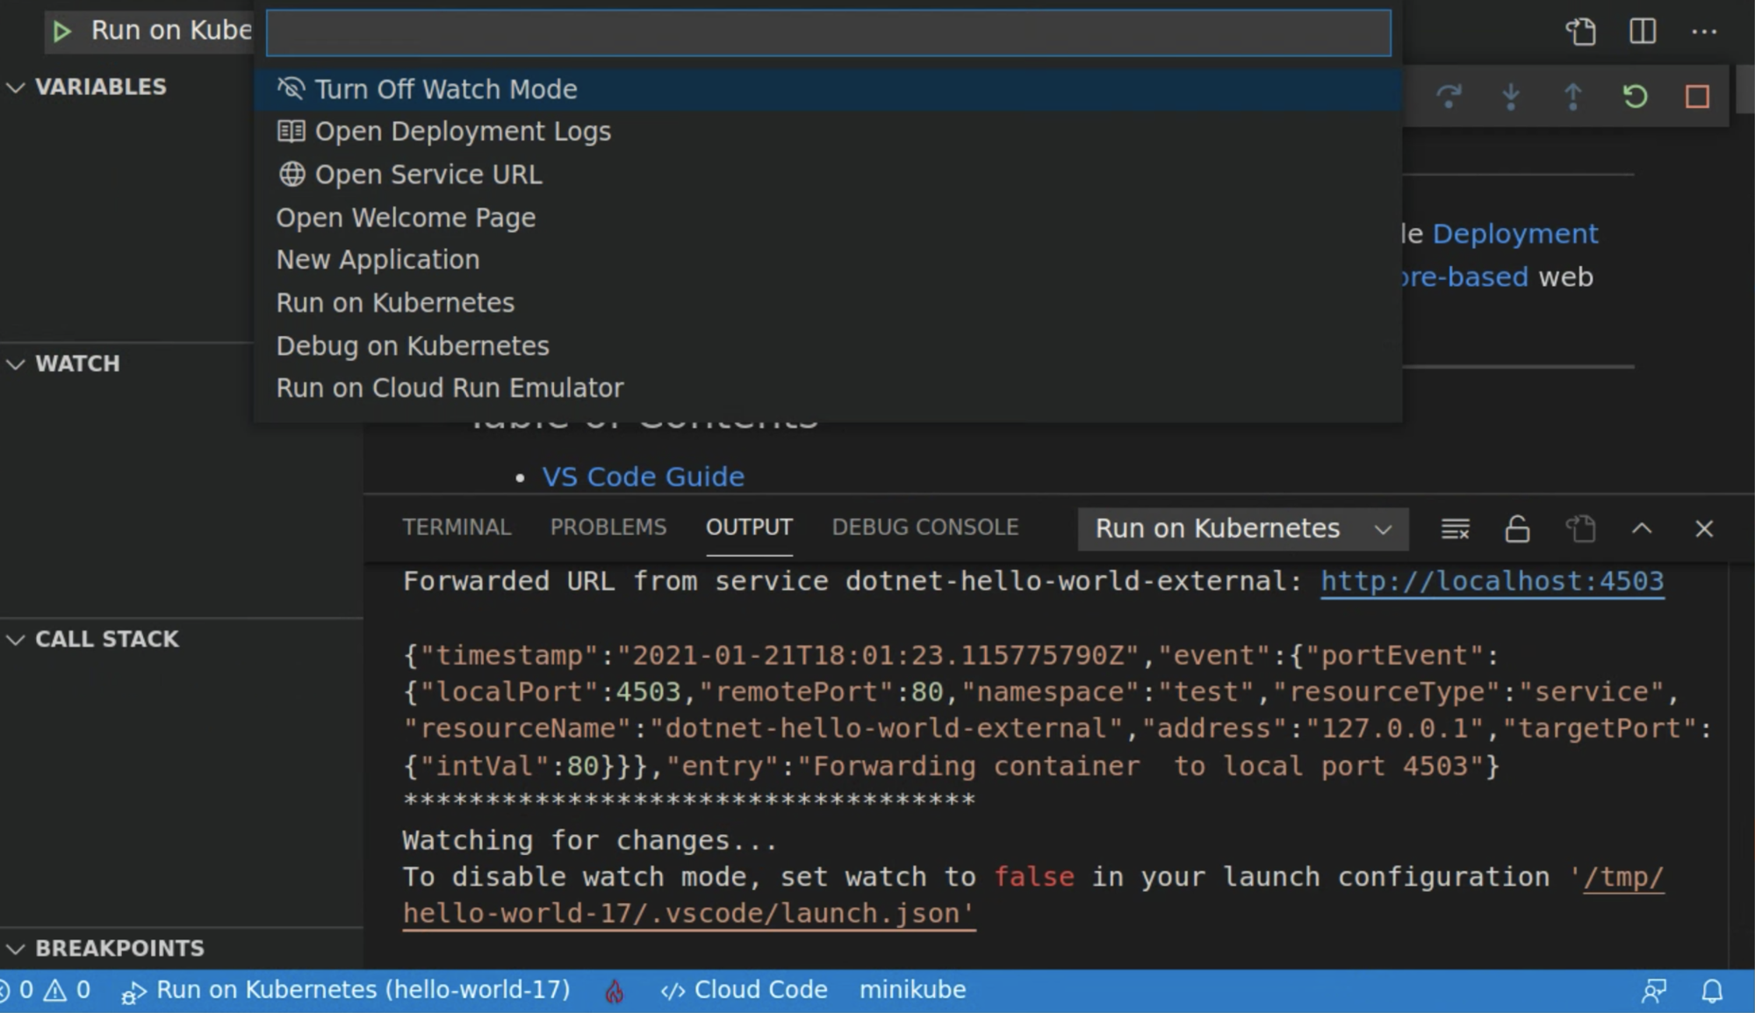Clear the output panel
Viewport: 1755px width, 1013px height.
click(x=1455, y=529)
